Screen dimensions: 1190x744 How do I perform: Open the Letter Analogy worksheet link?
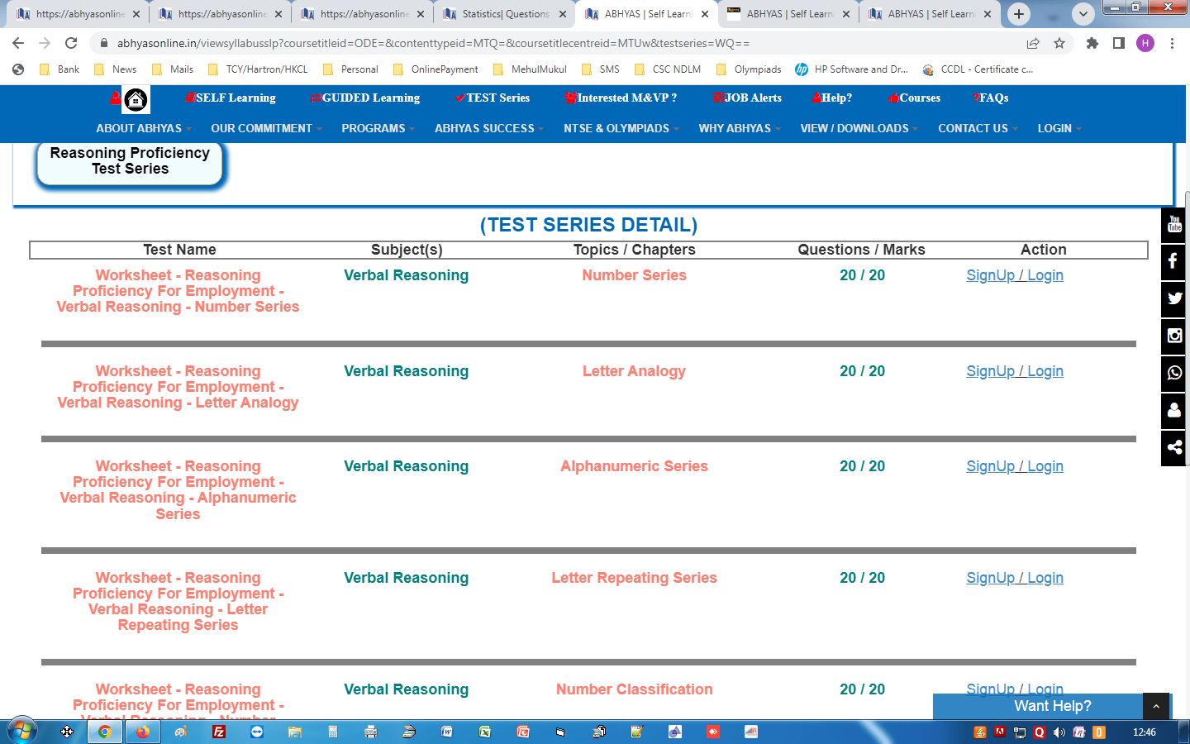point(178,387)
